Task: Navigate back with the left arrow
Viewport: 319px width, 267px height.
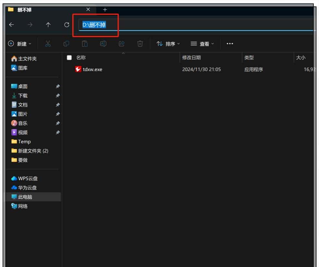Action: point(12,25)
